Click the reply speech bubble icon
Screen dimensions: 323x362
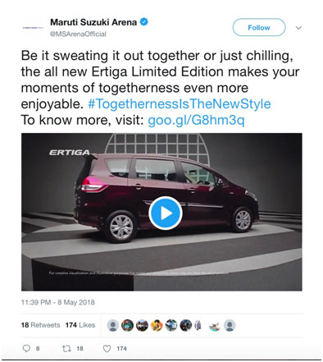tap(26, 348)
